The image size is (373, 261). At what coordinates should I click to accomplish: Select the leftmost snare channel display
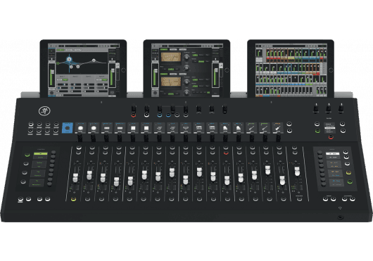pyautogui.click(x=107, y=128)
